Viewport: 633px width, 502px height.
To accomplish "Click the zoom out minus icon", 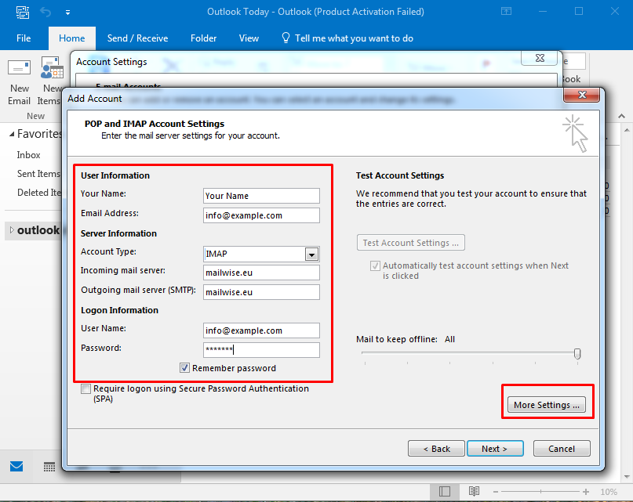I will (x=495, y=492).
